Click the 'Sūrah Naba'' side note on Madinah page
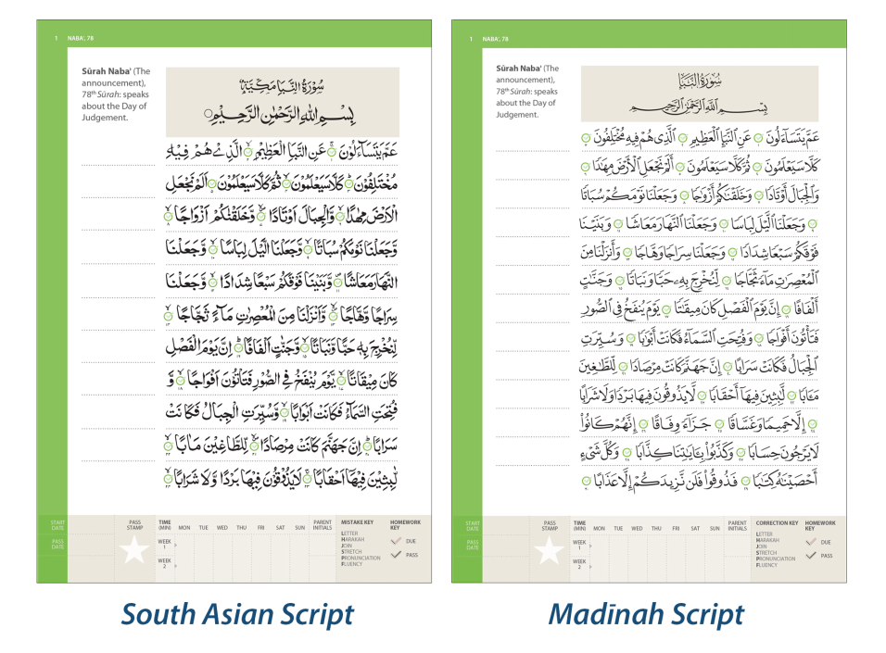Viewport: 886px width, 653px height. click(527, 91)
